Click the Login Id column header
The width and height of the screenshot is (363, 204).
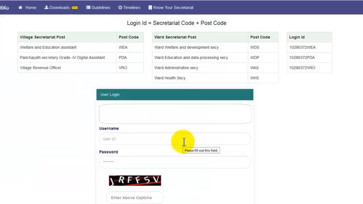[309, 37]
